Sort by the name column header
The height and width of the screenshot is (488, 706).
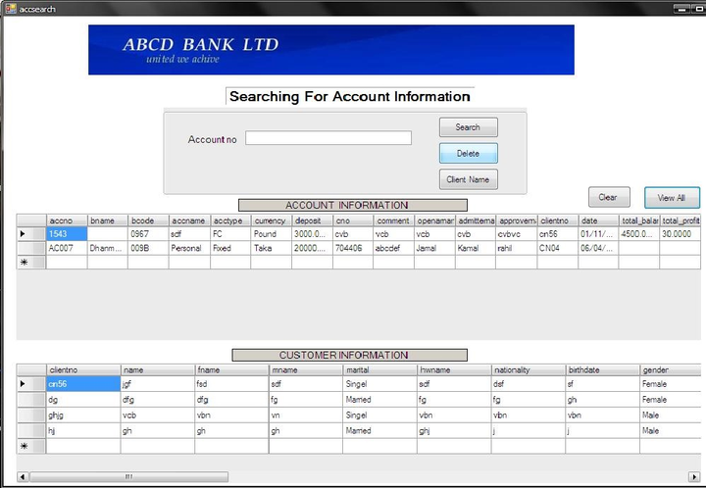click(x=158, y=369)
